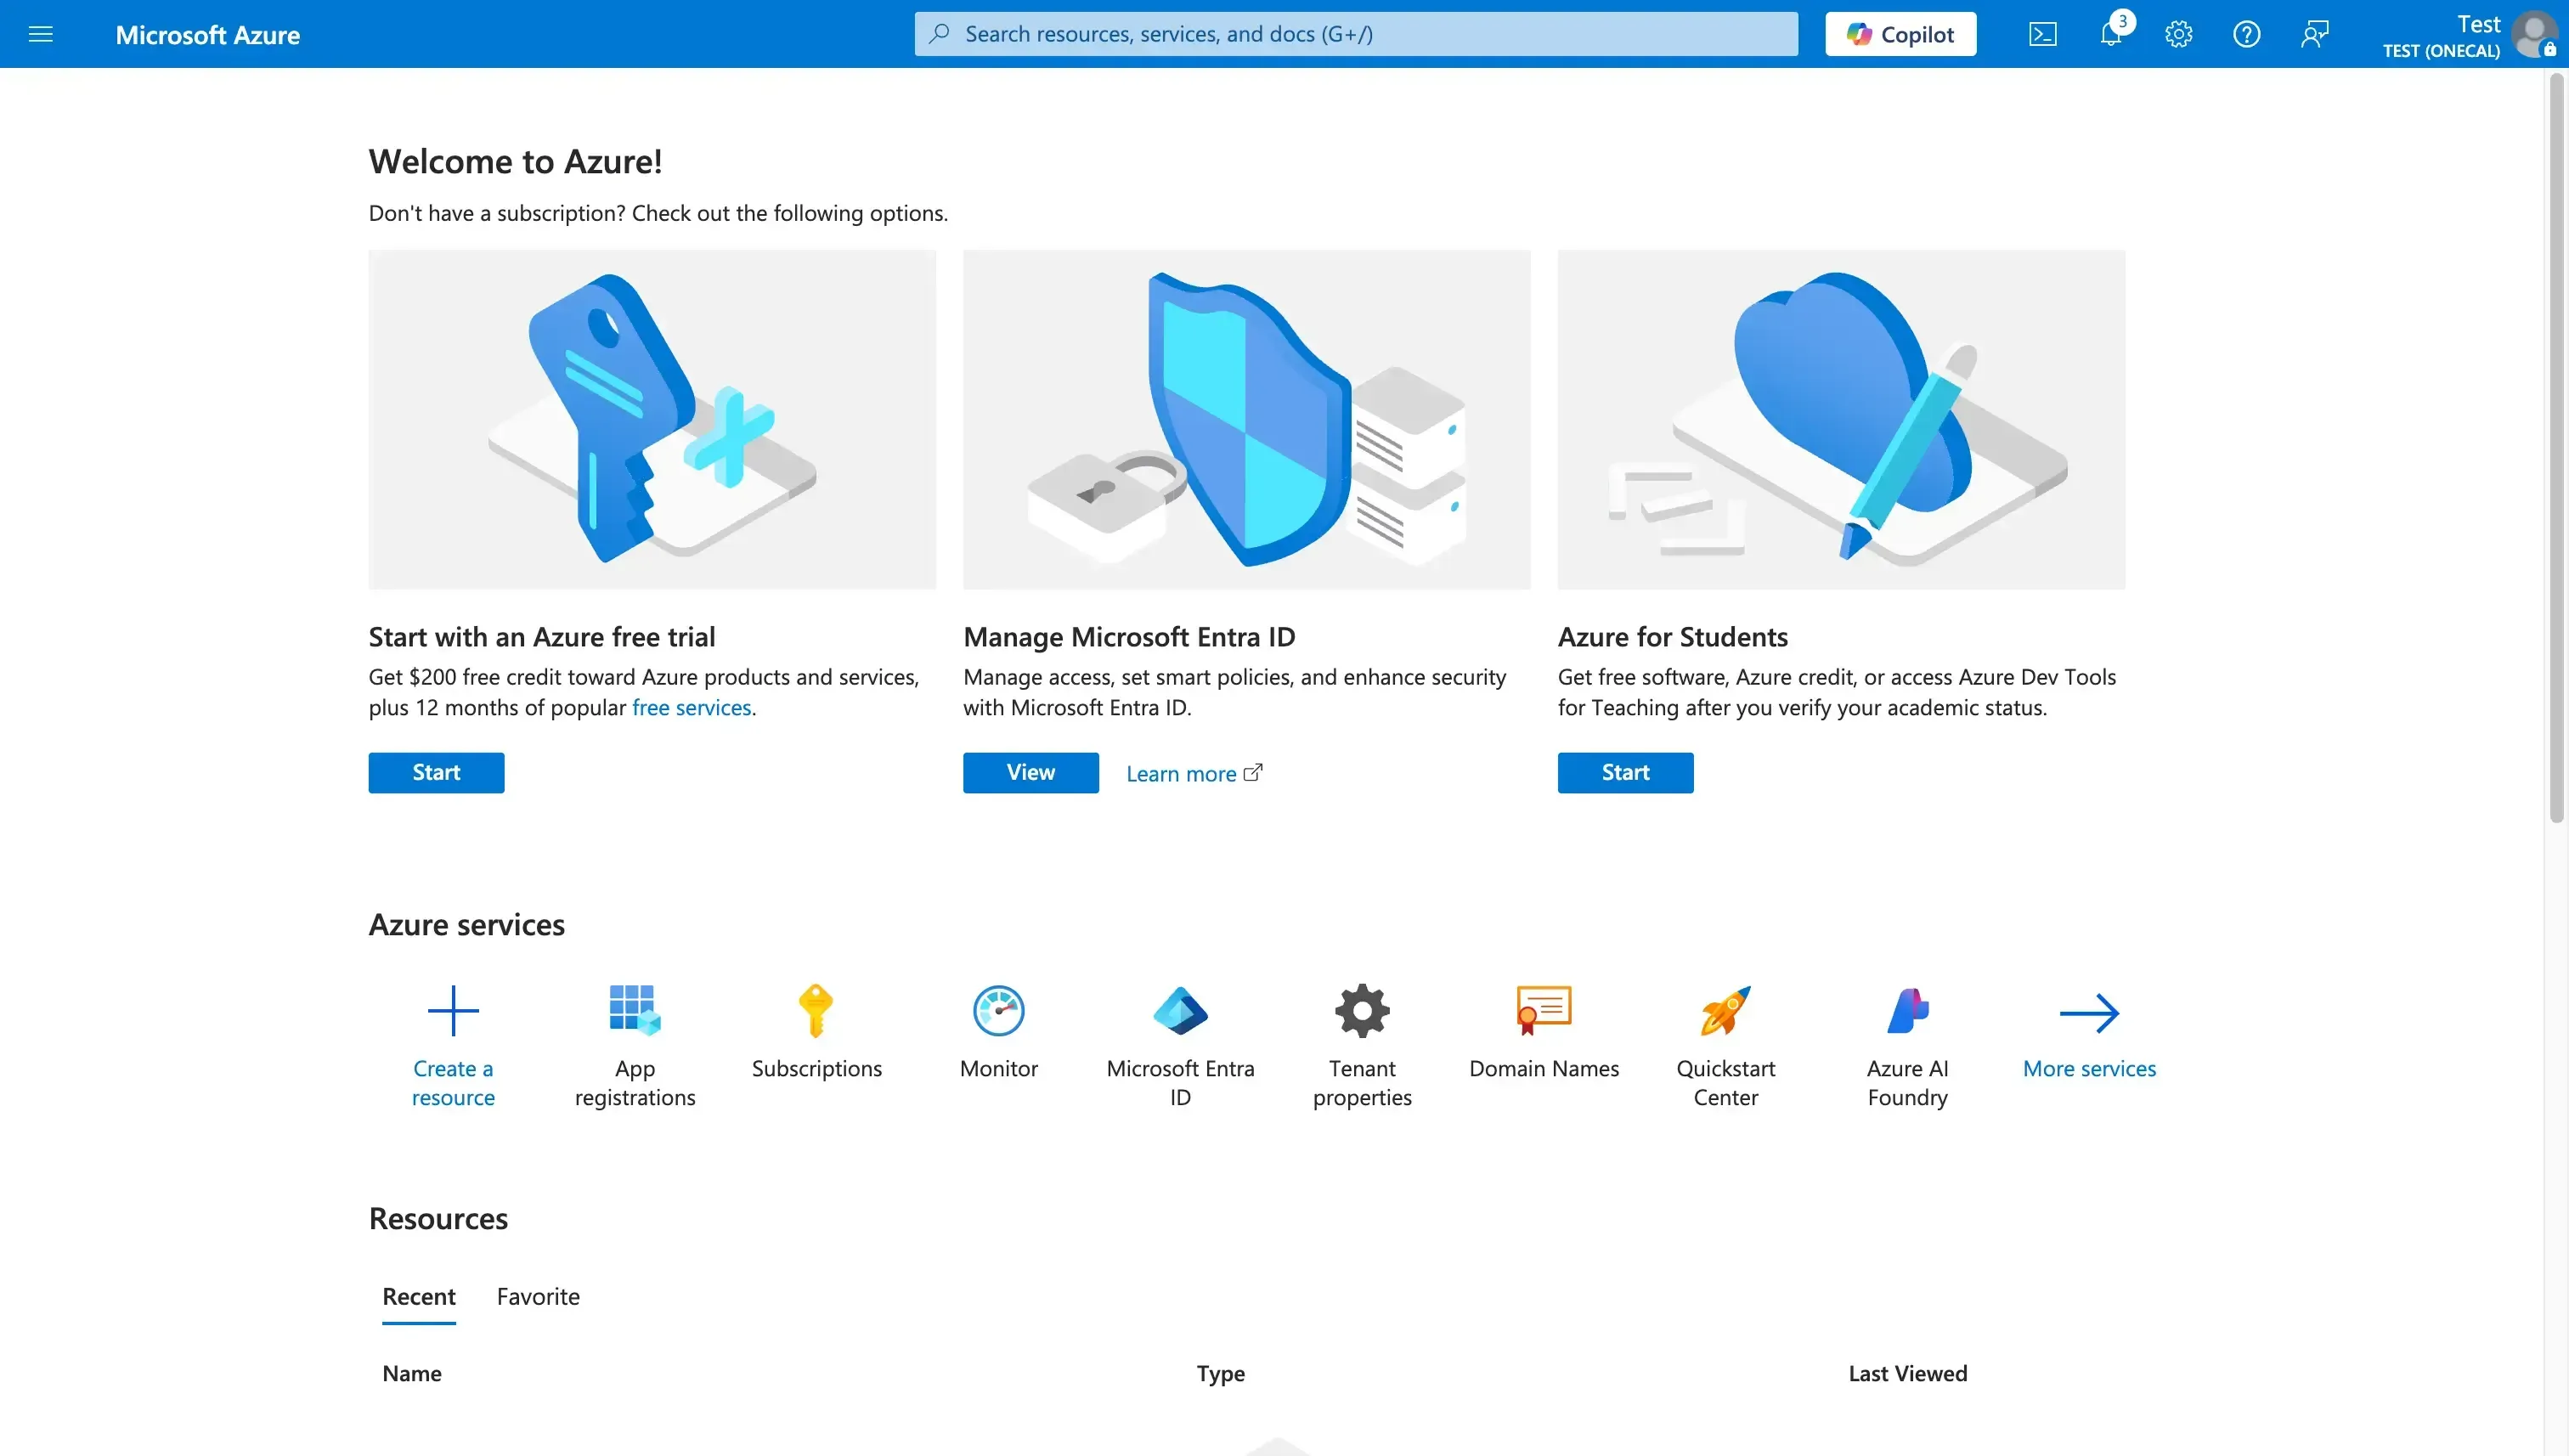Open the hamburger portal menu
Viewport: 2569px width, 1456px height.
pyautogui.click(x=40, y=34)
